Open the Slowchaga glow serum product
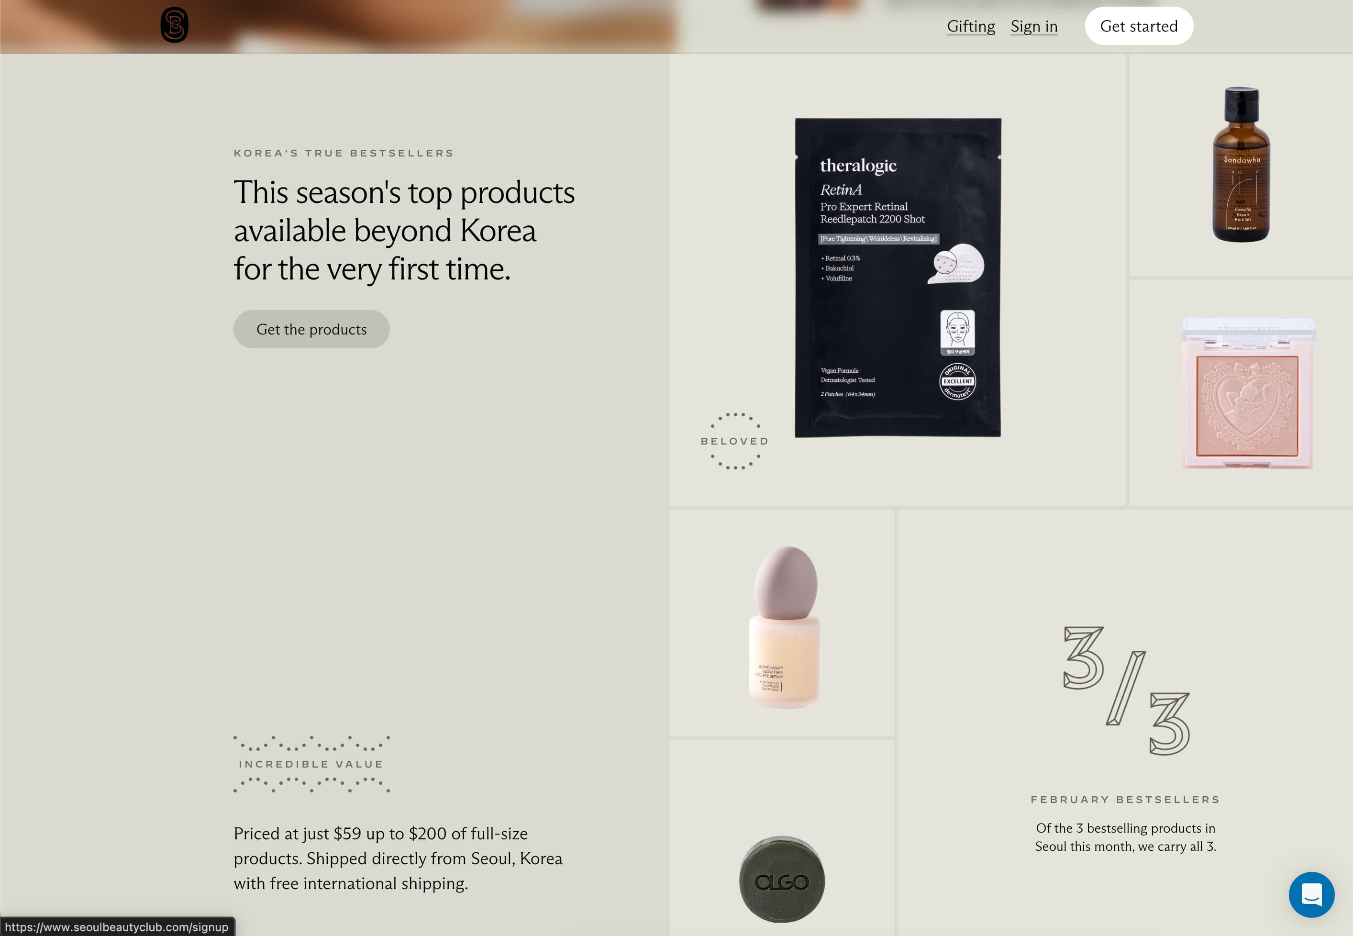 pos(784,627)
